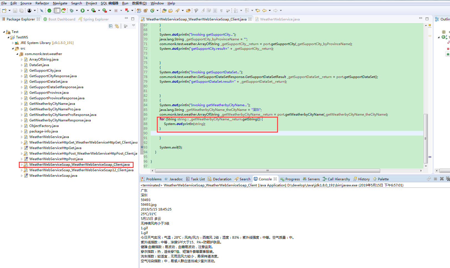Click the breakpoint marker on line 93

[x=142, y=147]
